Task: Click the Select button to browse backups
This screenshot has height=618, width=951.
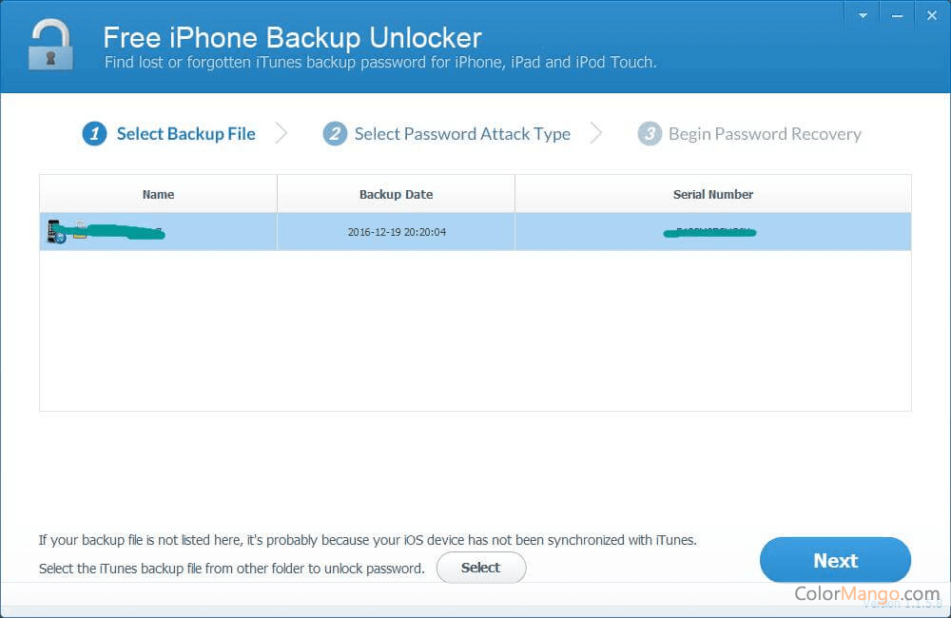Action: 480,568
